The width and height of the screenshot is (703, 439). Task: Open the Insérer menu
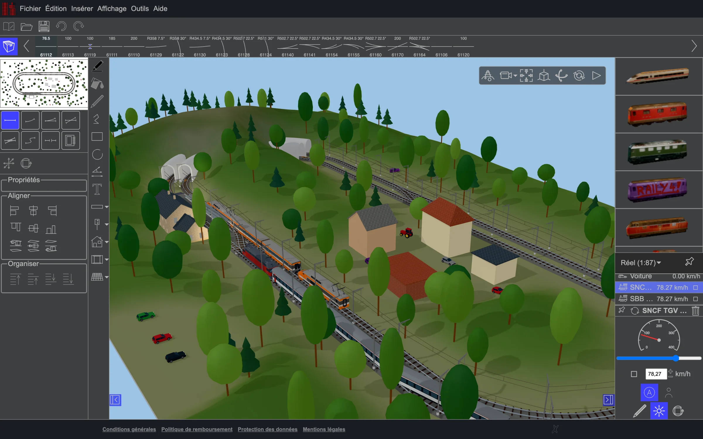pos(82,8)
